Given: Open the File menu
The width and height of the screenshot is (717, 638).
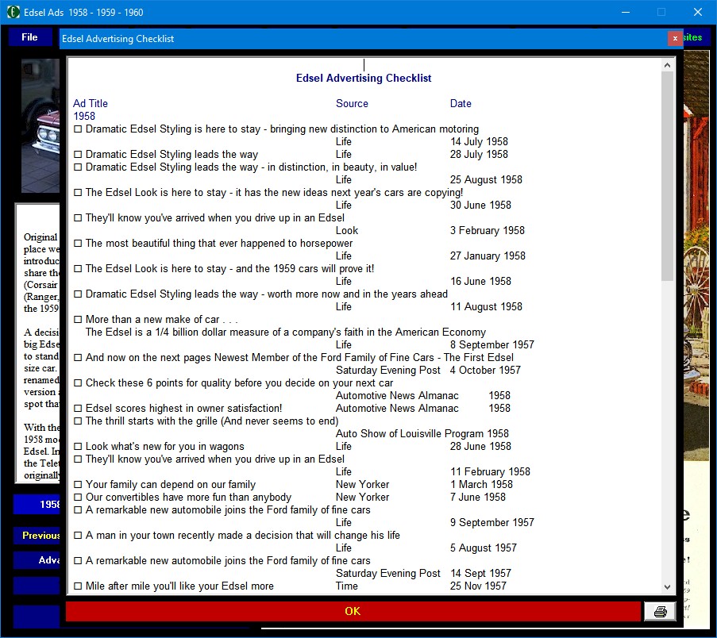Looking at the screenshot, I should point(29,37).
